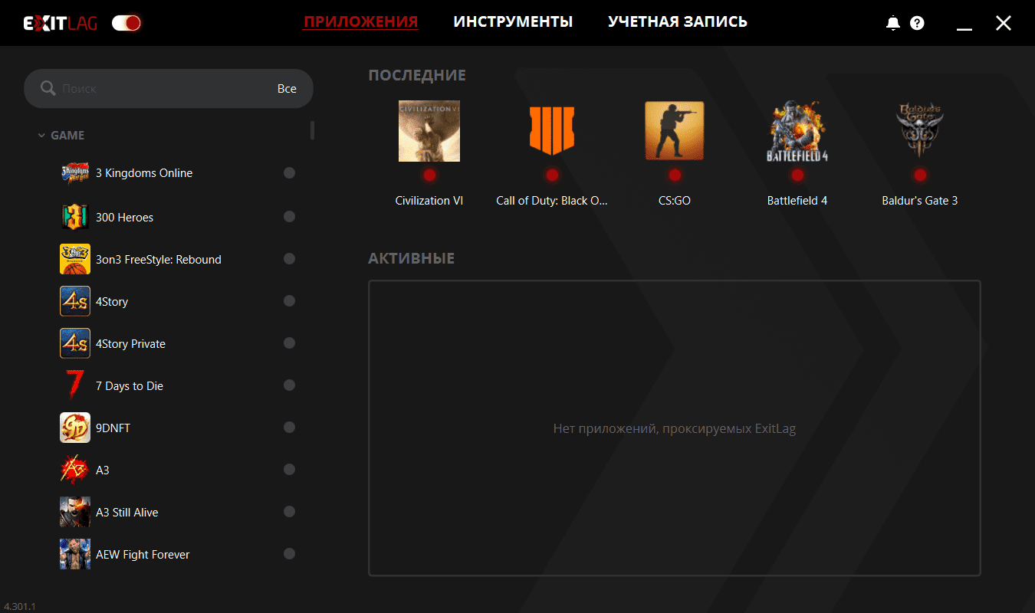Click red status dot under Civilization VI
Viewport: 1035px width, 613px height.
tap(429, 175)
